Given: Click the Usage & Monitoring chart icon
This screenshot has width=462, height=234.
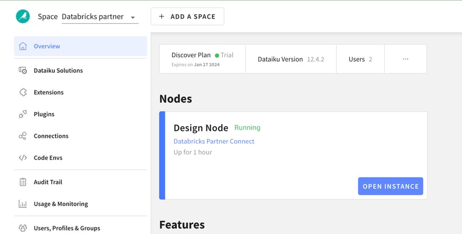Looking at the screenshot, I should 23,204.
